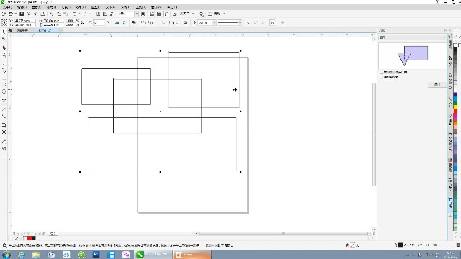Select the Crop tool in the toolbox
Viewport: 461px width, 259px height.
click(x=4, y=48)
